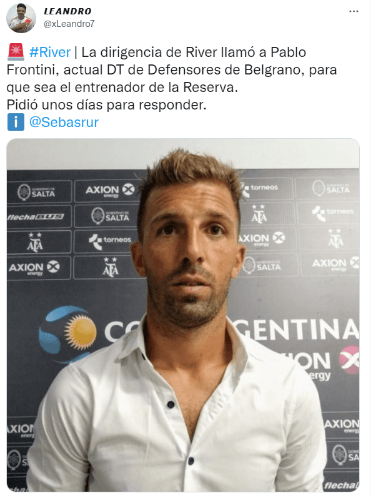Click the Axion energy logo beside the man's spiky hair
Image resolution: width=371 pixels, height=498 pixels.
110,190
